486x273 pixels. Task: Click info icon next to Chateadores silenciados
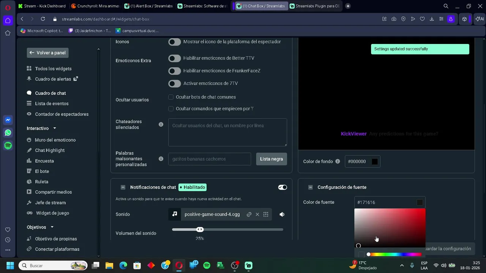pos(161,124)
